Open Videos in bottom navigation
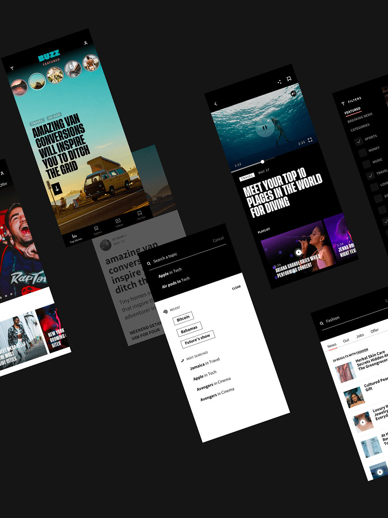 tap(119, 222)
